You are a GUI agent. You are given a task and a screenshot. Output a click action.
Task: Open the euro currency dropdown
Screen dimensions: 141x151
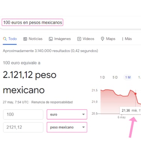tap(67, 114)
